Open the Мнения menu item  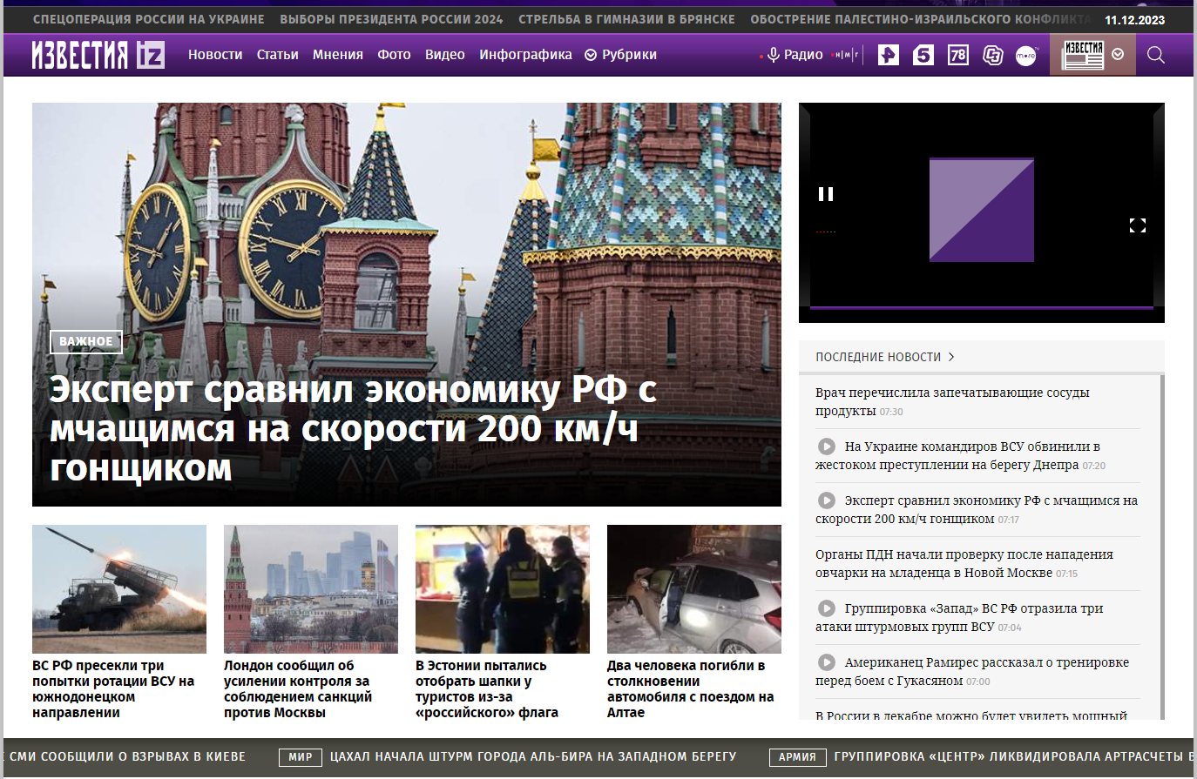tap(338, 55)
